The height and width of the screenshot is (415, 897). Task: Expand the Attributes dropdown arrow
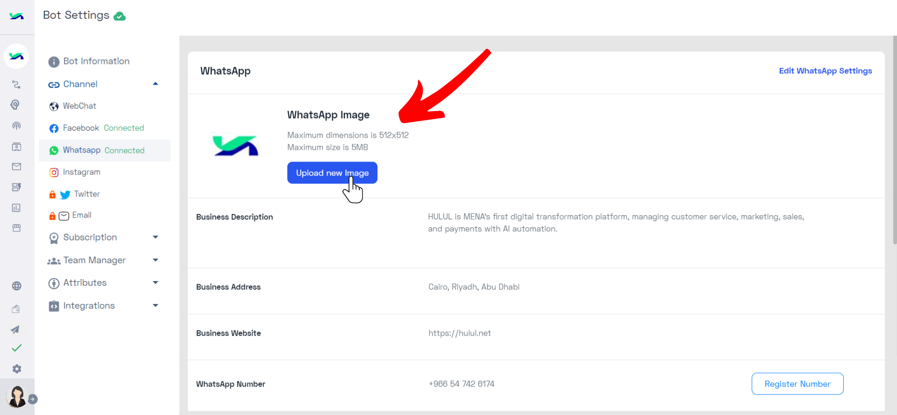(156, 282)
